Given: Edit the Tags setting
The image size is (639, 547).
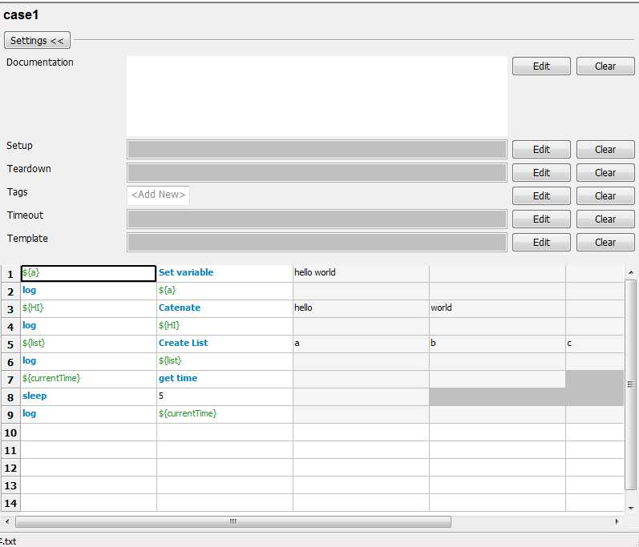Looking at the screenshot, I should point(541,195).
